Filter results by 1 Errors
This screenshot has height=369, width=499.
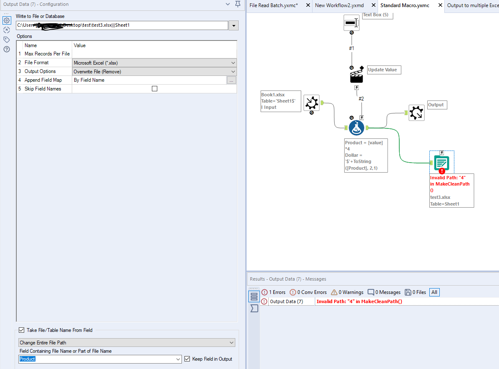[274, 292]
